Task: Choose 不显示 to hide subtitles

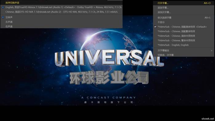Action: pos(184,22)
